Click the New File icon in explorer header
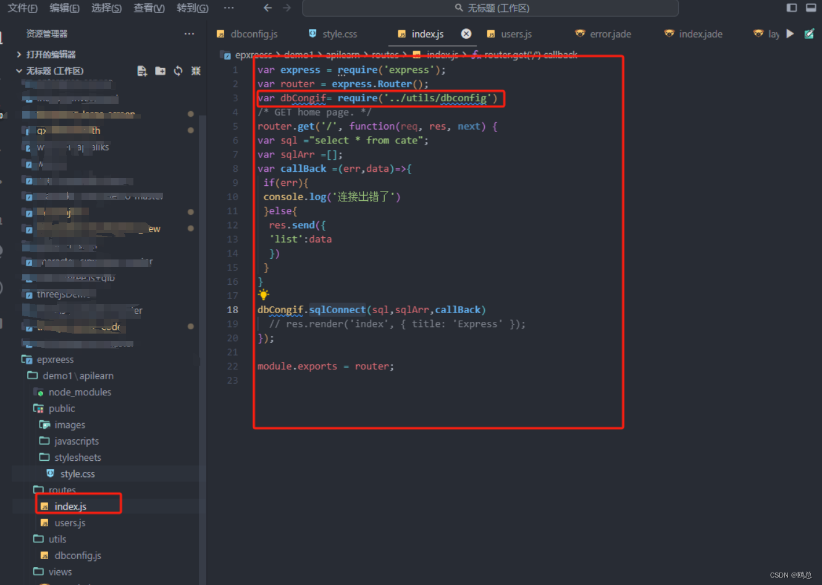This screenshot has height=585, width=822. tap(142, 71)
